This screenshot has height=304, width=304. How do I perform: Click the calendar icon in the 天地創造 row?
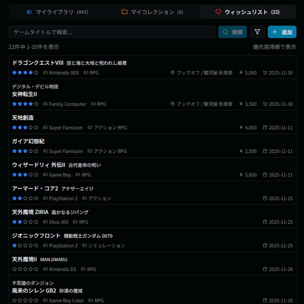click(x=265, y=128)
